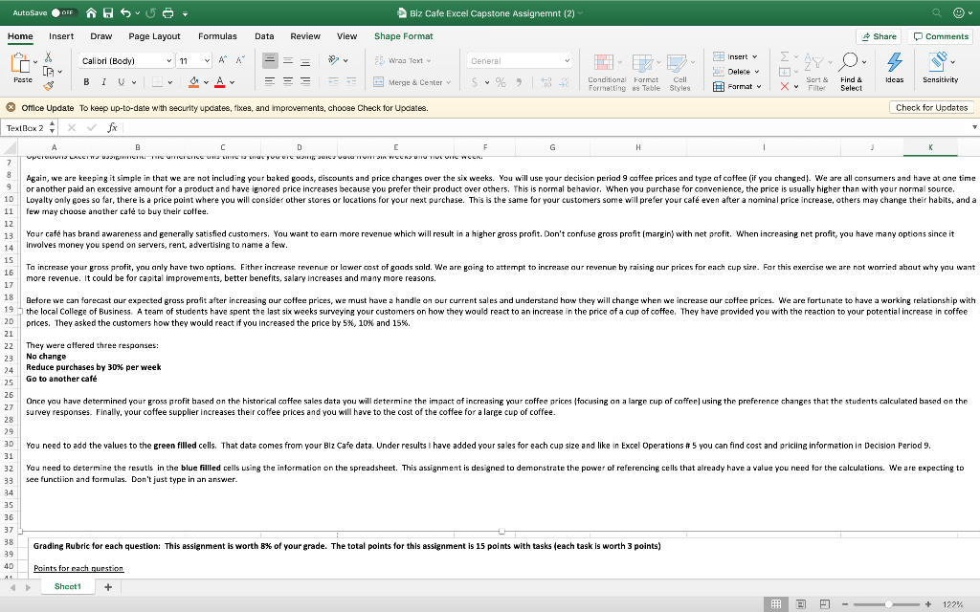Click Check for Updates
Viewport: 980px width, 612px height.
click(931, 107)
